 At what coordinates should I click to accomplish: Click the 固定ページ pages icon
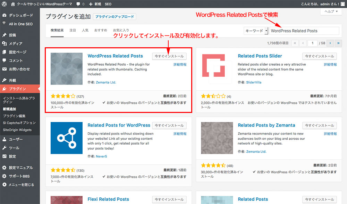pyautogui.click(x=4, y=52)
